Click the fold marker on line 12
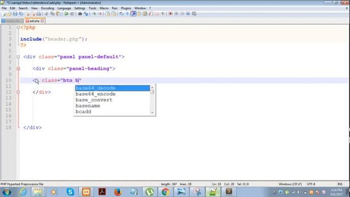350x197 pixels. point(18,92)
